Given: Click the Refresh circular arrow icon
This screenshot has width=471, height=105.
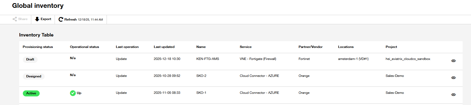Looking at the screenshot, I should [x=61, y=19].
